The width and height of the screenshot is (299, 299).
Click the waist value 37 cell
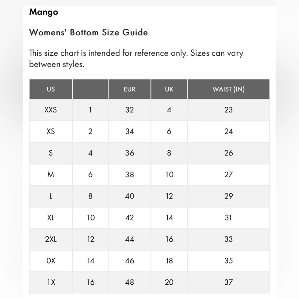pyautogui.click(x=228, y=282)
